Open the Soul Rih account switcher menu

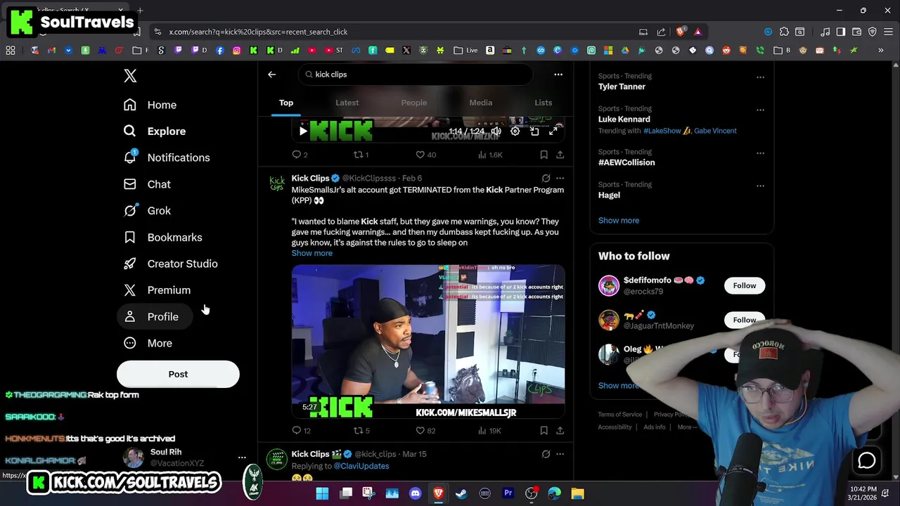(242, 458)
